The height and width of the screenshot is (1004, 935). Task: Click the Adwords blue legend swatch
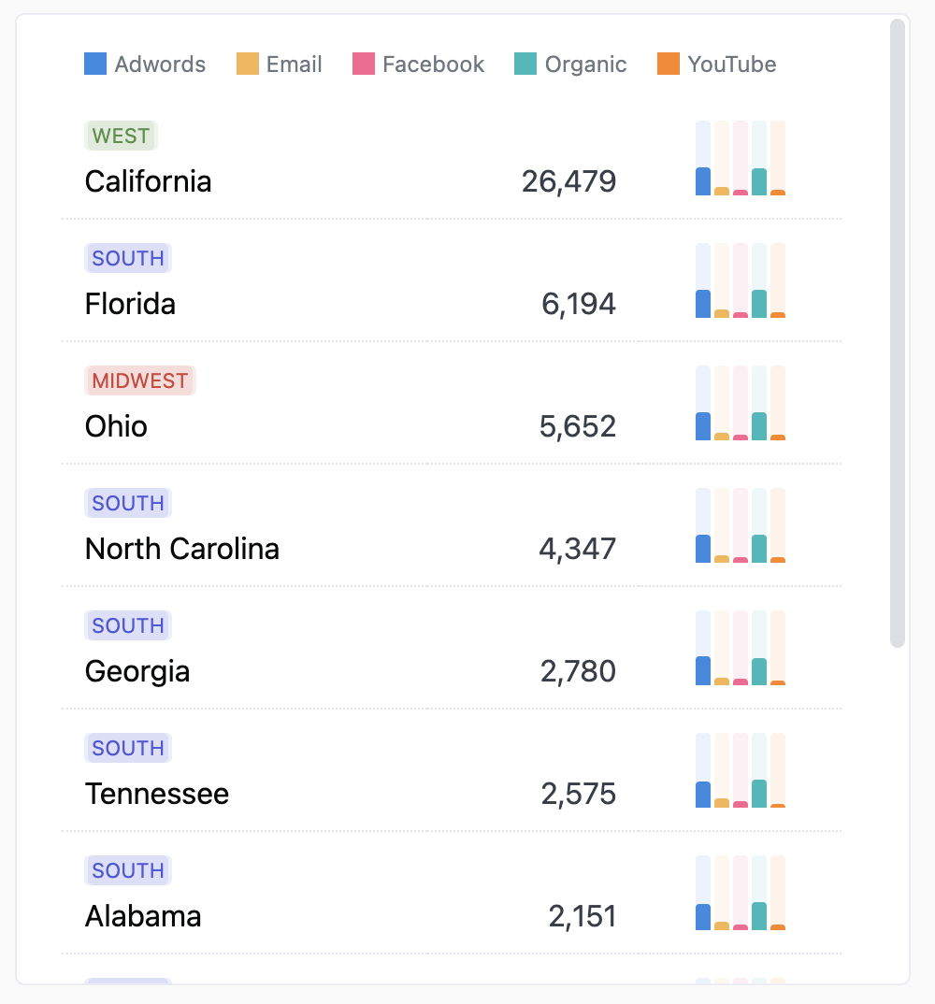(x=95, y=65)
